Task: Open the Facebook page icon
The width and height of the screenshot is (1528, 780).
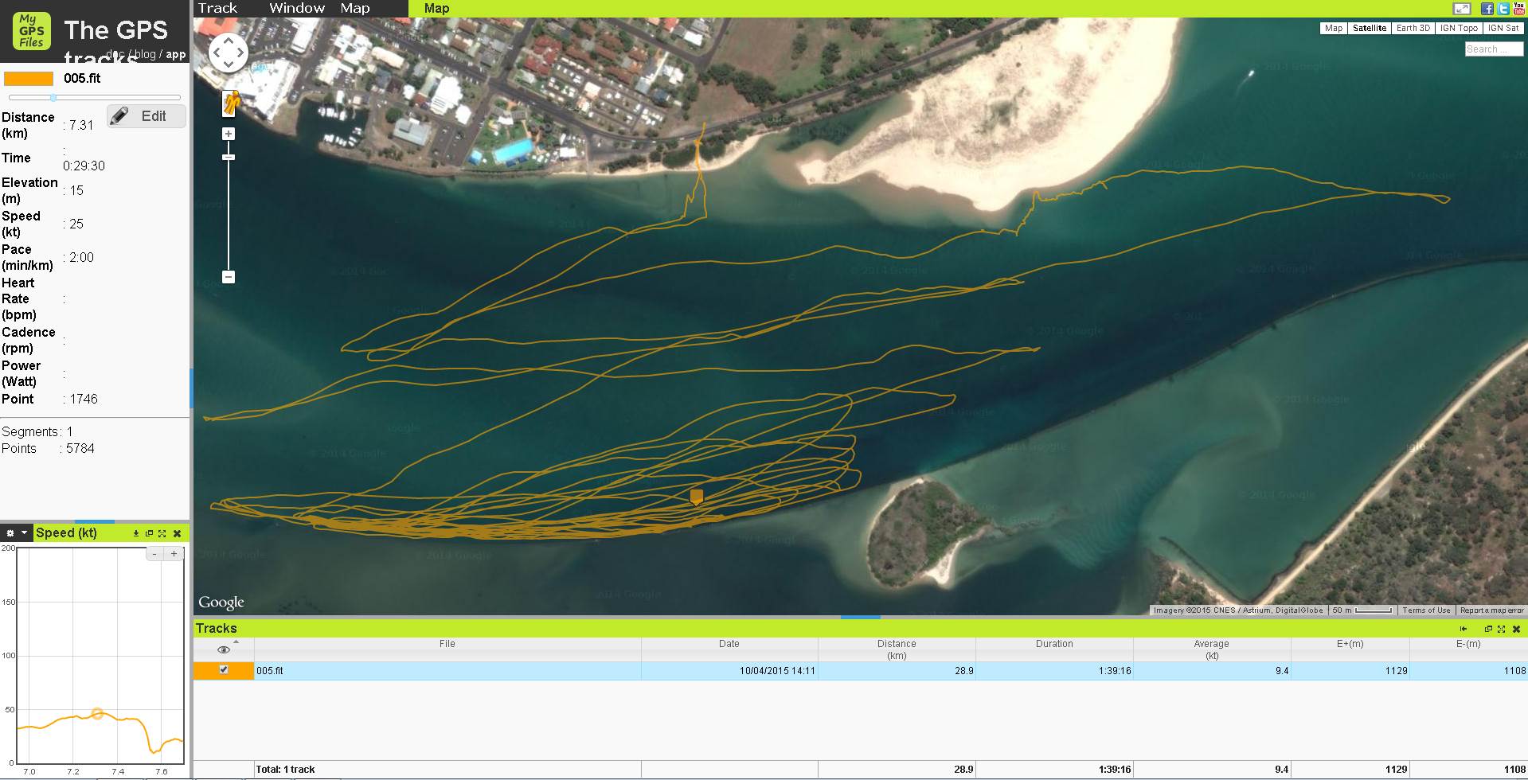Action: click(x=1487, y=9)
